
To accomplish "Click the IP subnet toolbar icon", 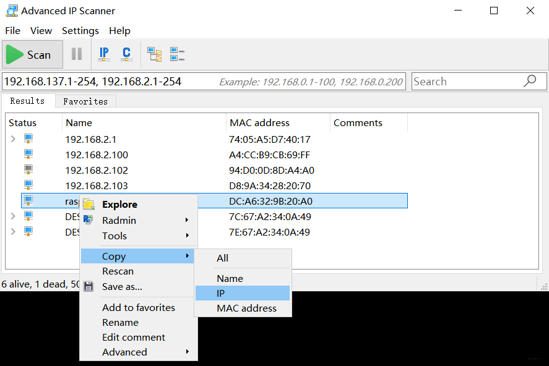I will click(104, 54).
